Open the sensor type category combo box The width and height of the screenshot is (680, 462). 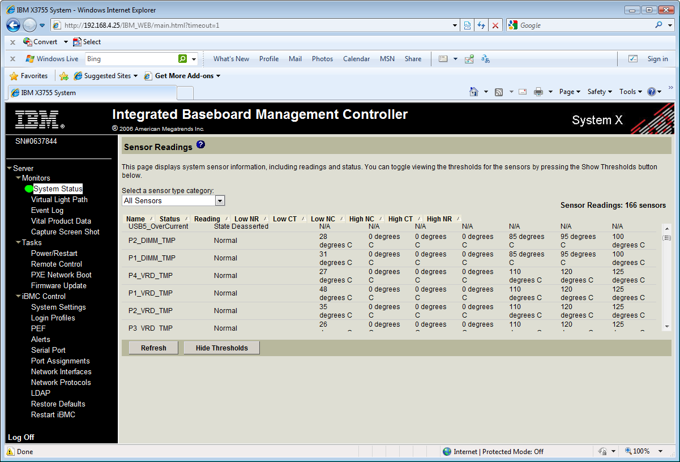tap(173, 200)
